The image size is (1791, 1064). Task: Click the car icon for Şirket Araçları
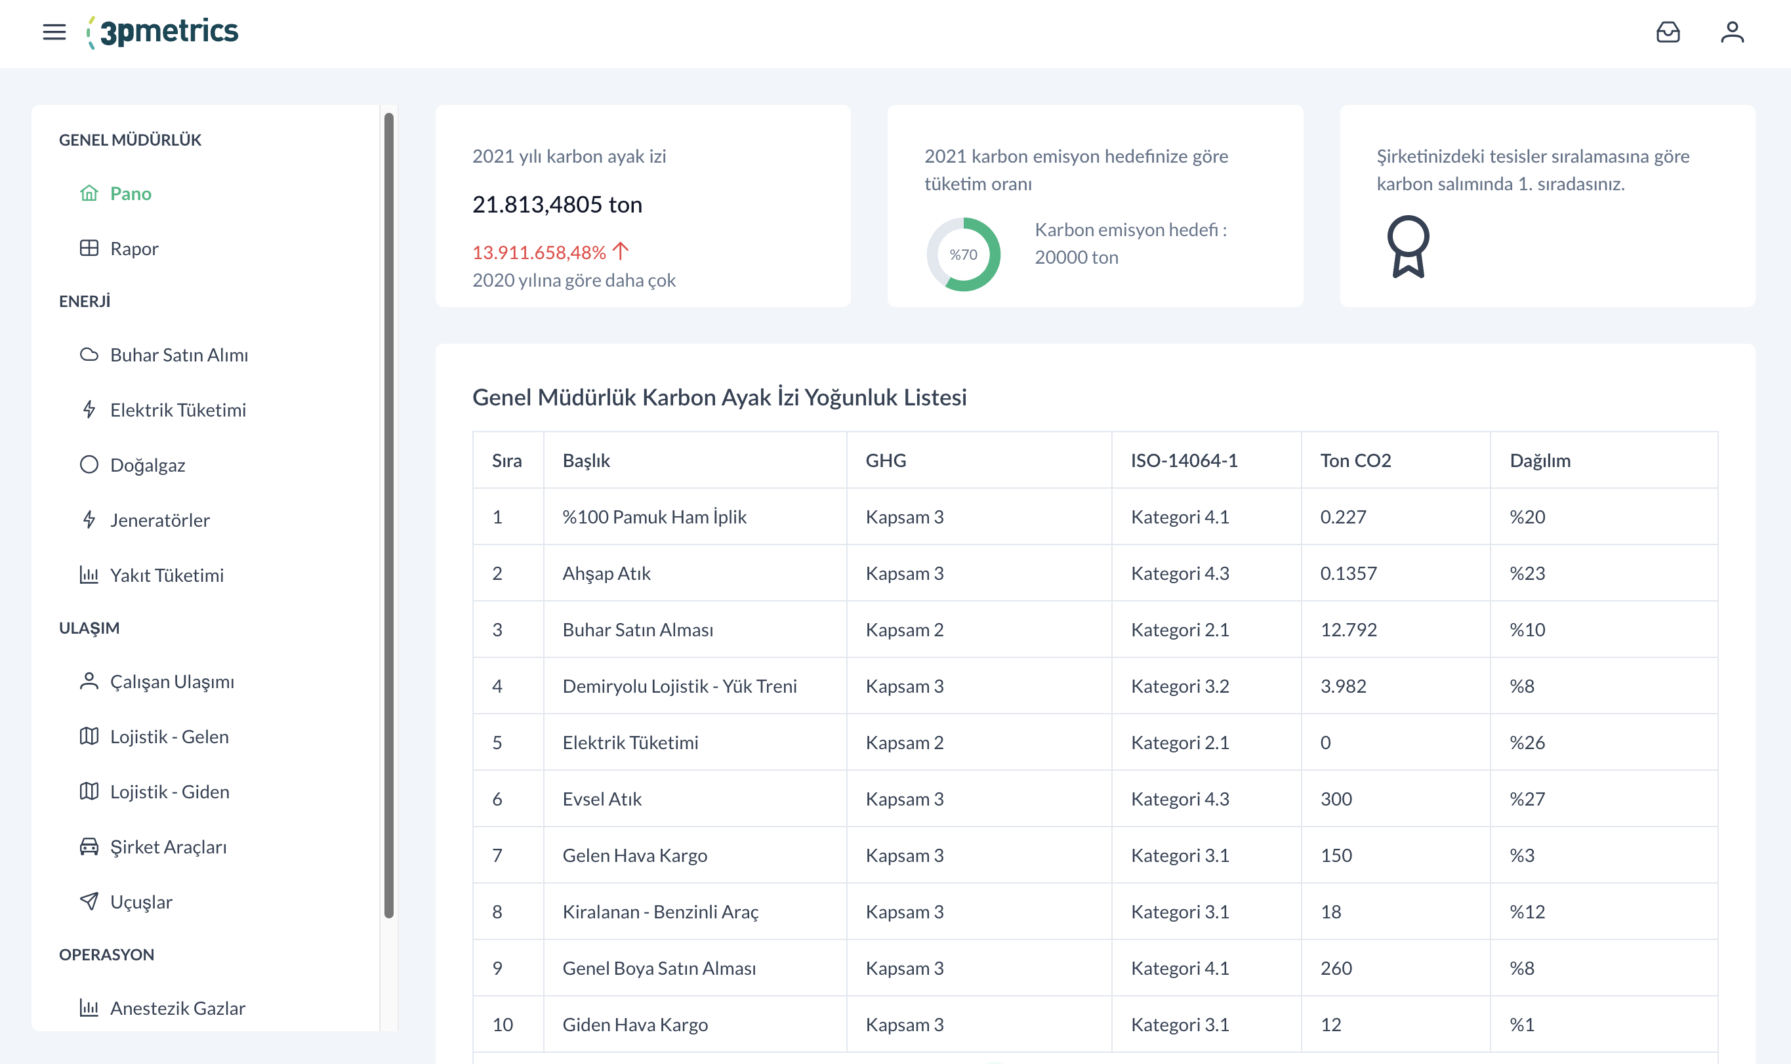point(89,847)
